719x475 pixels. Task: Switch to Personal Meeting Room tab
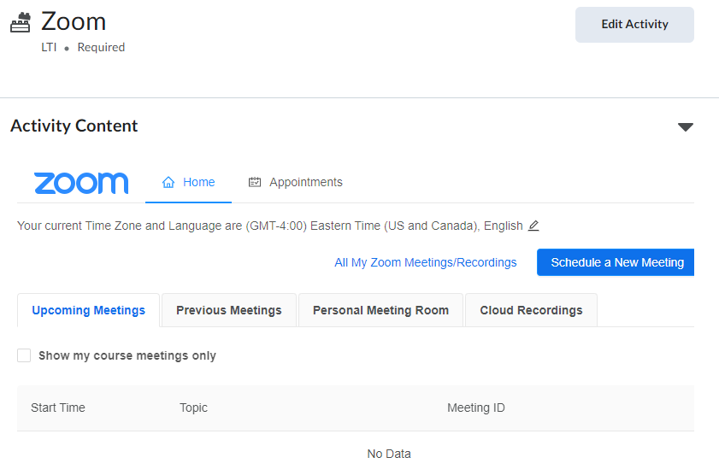tap(380, 310)
